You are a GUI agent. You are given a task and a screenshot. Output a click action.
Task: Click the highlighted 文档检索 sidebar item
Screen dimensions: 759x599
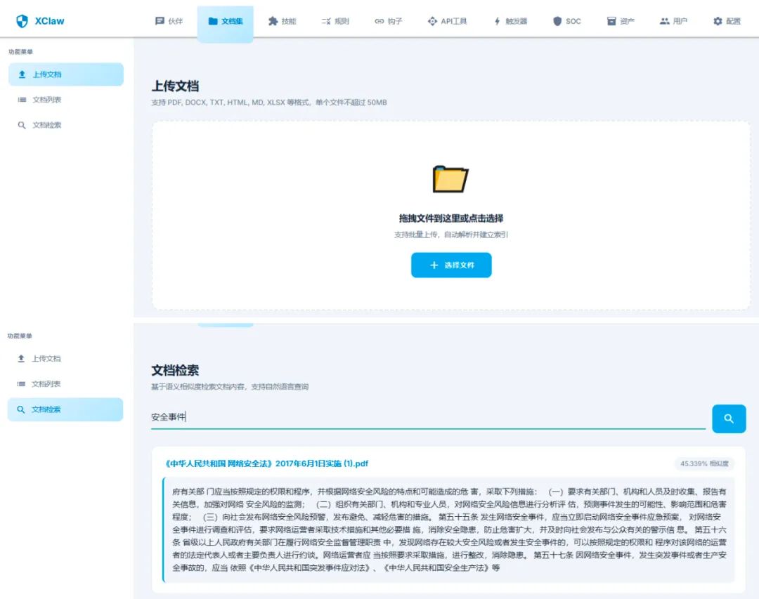click(x=65, y=409)
